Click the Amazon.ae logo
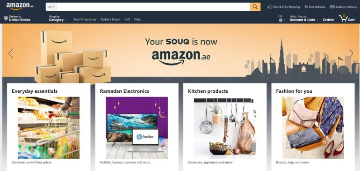This screenshot has width=360, height=171. tap(20, 6)
